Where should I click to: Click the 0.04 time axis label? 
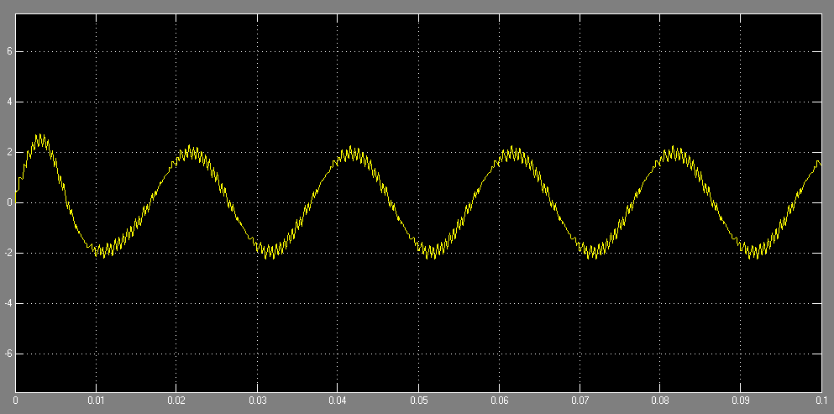(338, 400)
